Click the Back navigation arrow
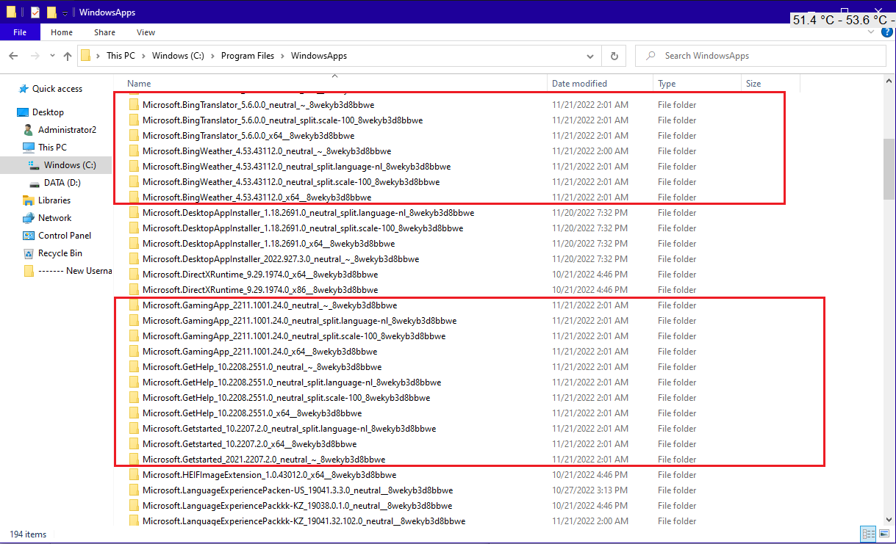 pyautogui.click(x=13, y=56)
